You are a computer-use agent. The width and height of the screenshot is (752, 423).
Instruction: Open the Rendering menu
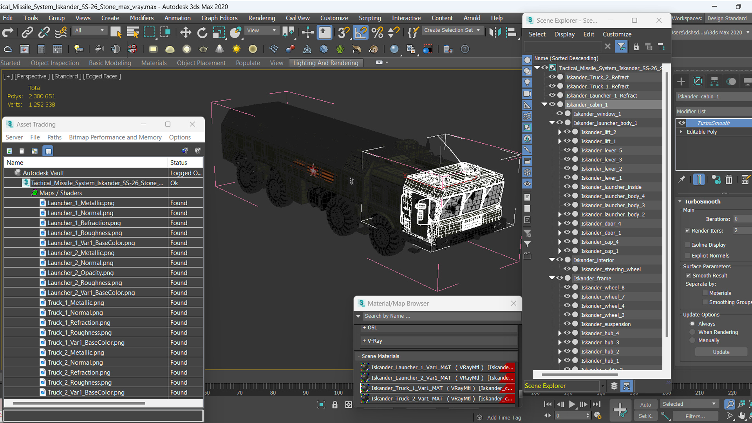(x=261, y=18)
